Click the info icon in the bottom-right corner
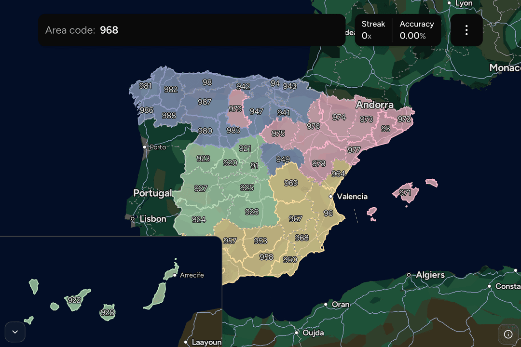The height and width of the screenshot is (347, 521). click(507, 334)
